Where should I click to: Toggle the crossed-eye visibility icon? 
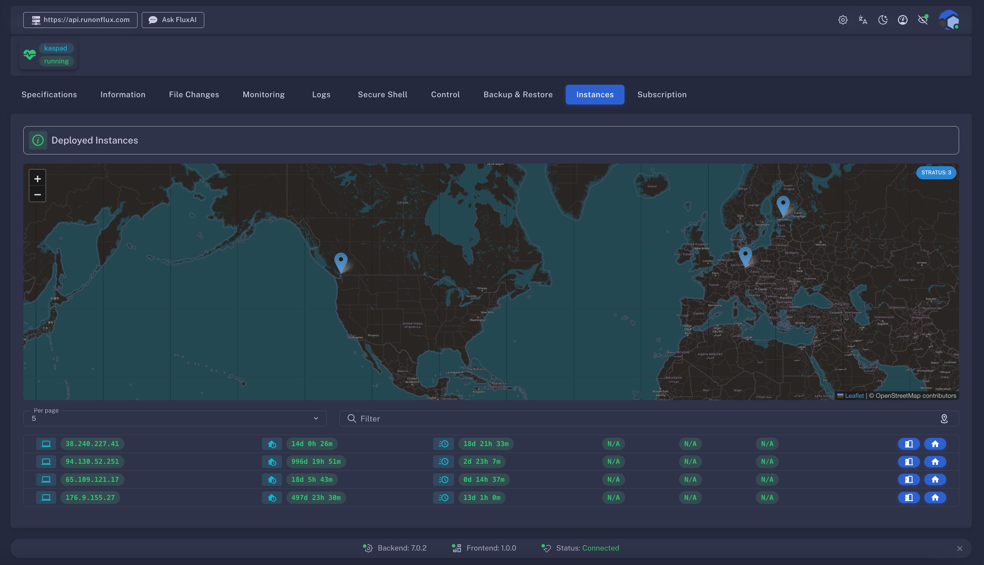pos(923,20)
